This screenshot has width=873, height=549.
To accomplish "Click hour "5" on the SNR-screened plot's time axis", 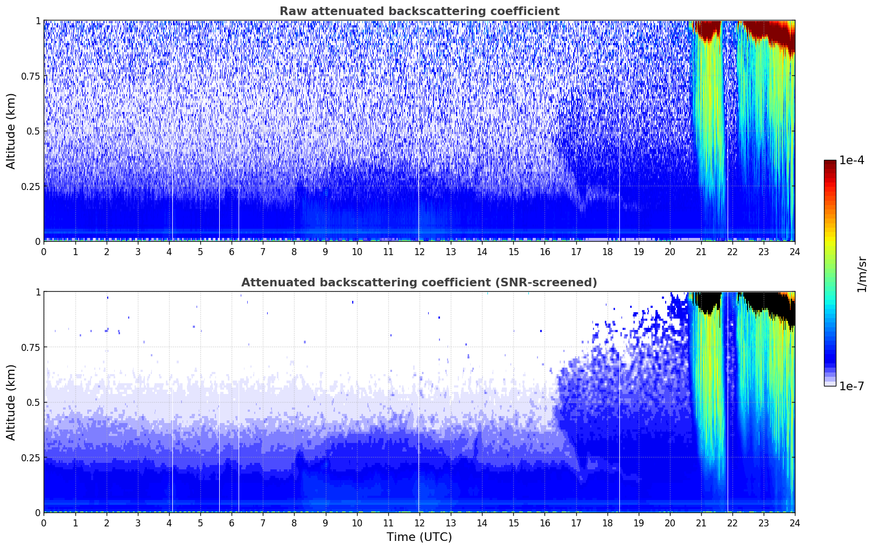I will [x=200, y=523].
